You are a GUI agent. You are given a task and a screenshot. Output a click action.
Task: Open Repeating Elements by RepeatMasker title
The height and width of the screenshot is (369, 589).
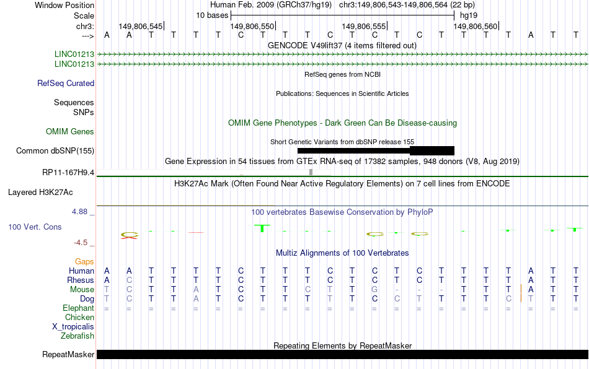(343, 345)
